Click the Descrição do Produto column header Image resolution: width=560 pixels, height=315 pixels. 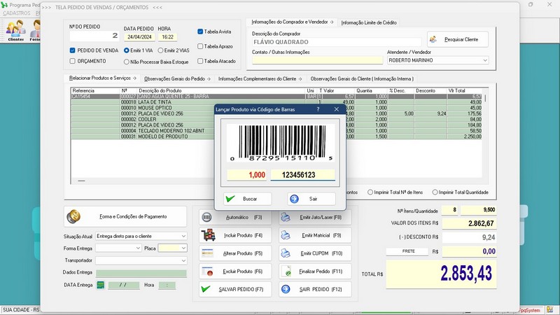pyautogui.click(x=221, y=91)
